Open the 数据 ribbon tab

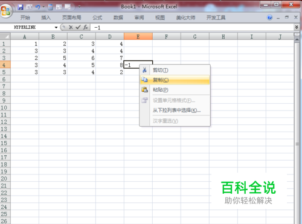tap(118, 18)
